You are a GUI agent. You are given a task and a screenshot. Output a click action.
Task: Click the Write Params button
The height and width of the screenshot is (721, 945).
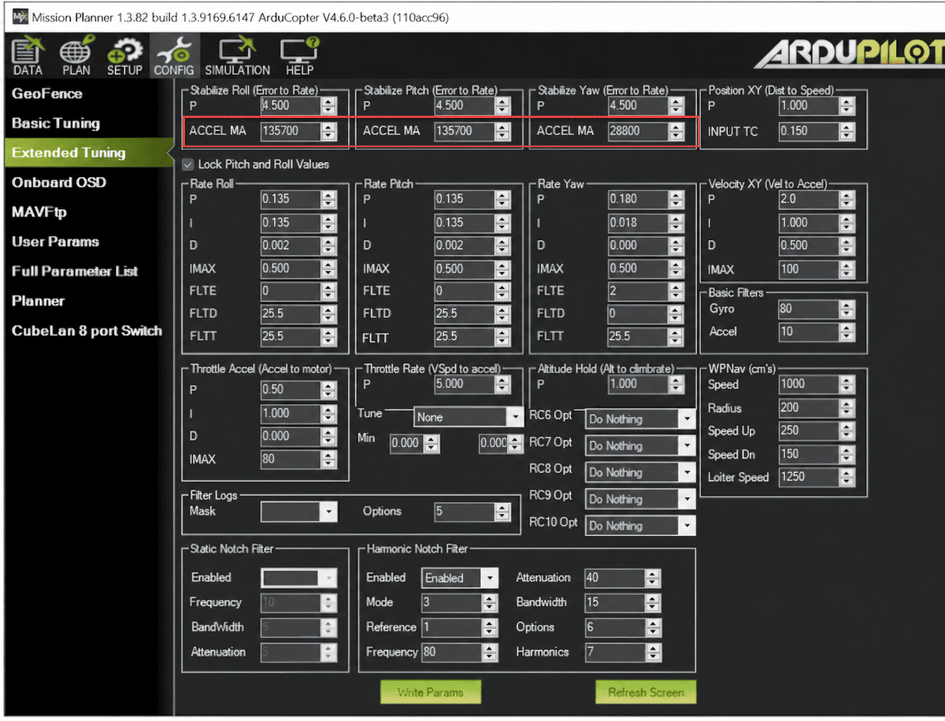[x=430, y=692]
